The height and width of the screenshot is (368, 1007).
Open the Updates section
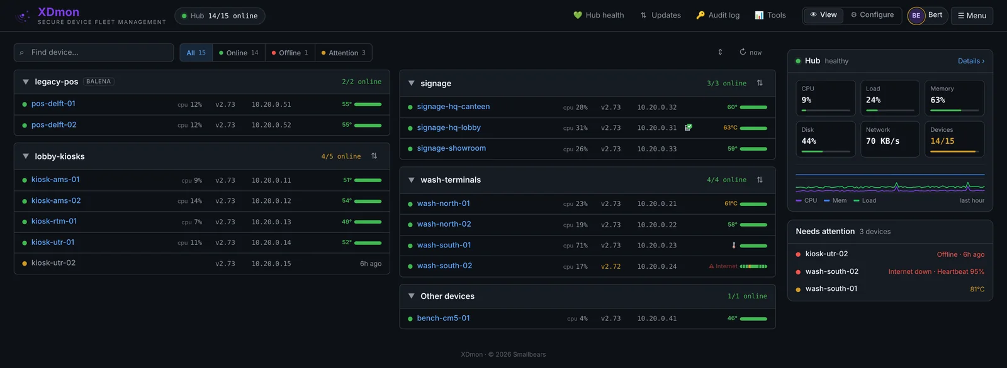(660, 15)
